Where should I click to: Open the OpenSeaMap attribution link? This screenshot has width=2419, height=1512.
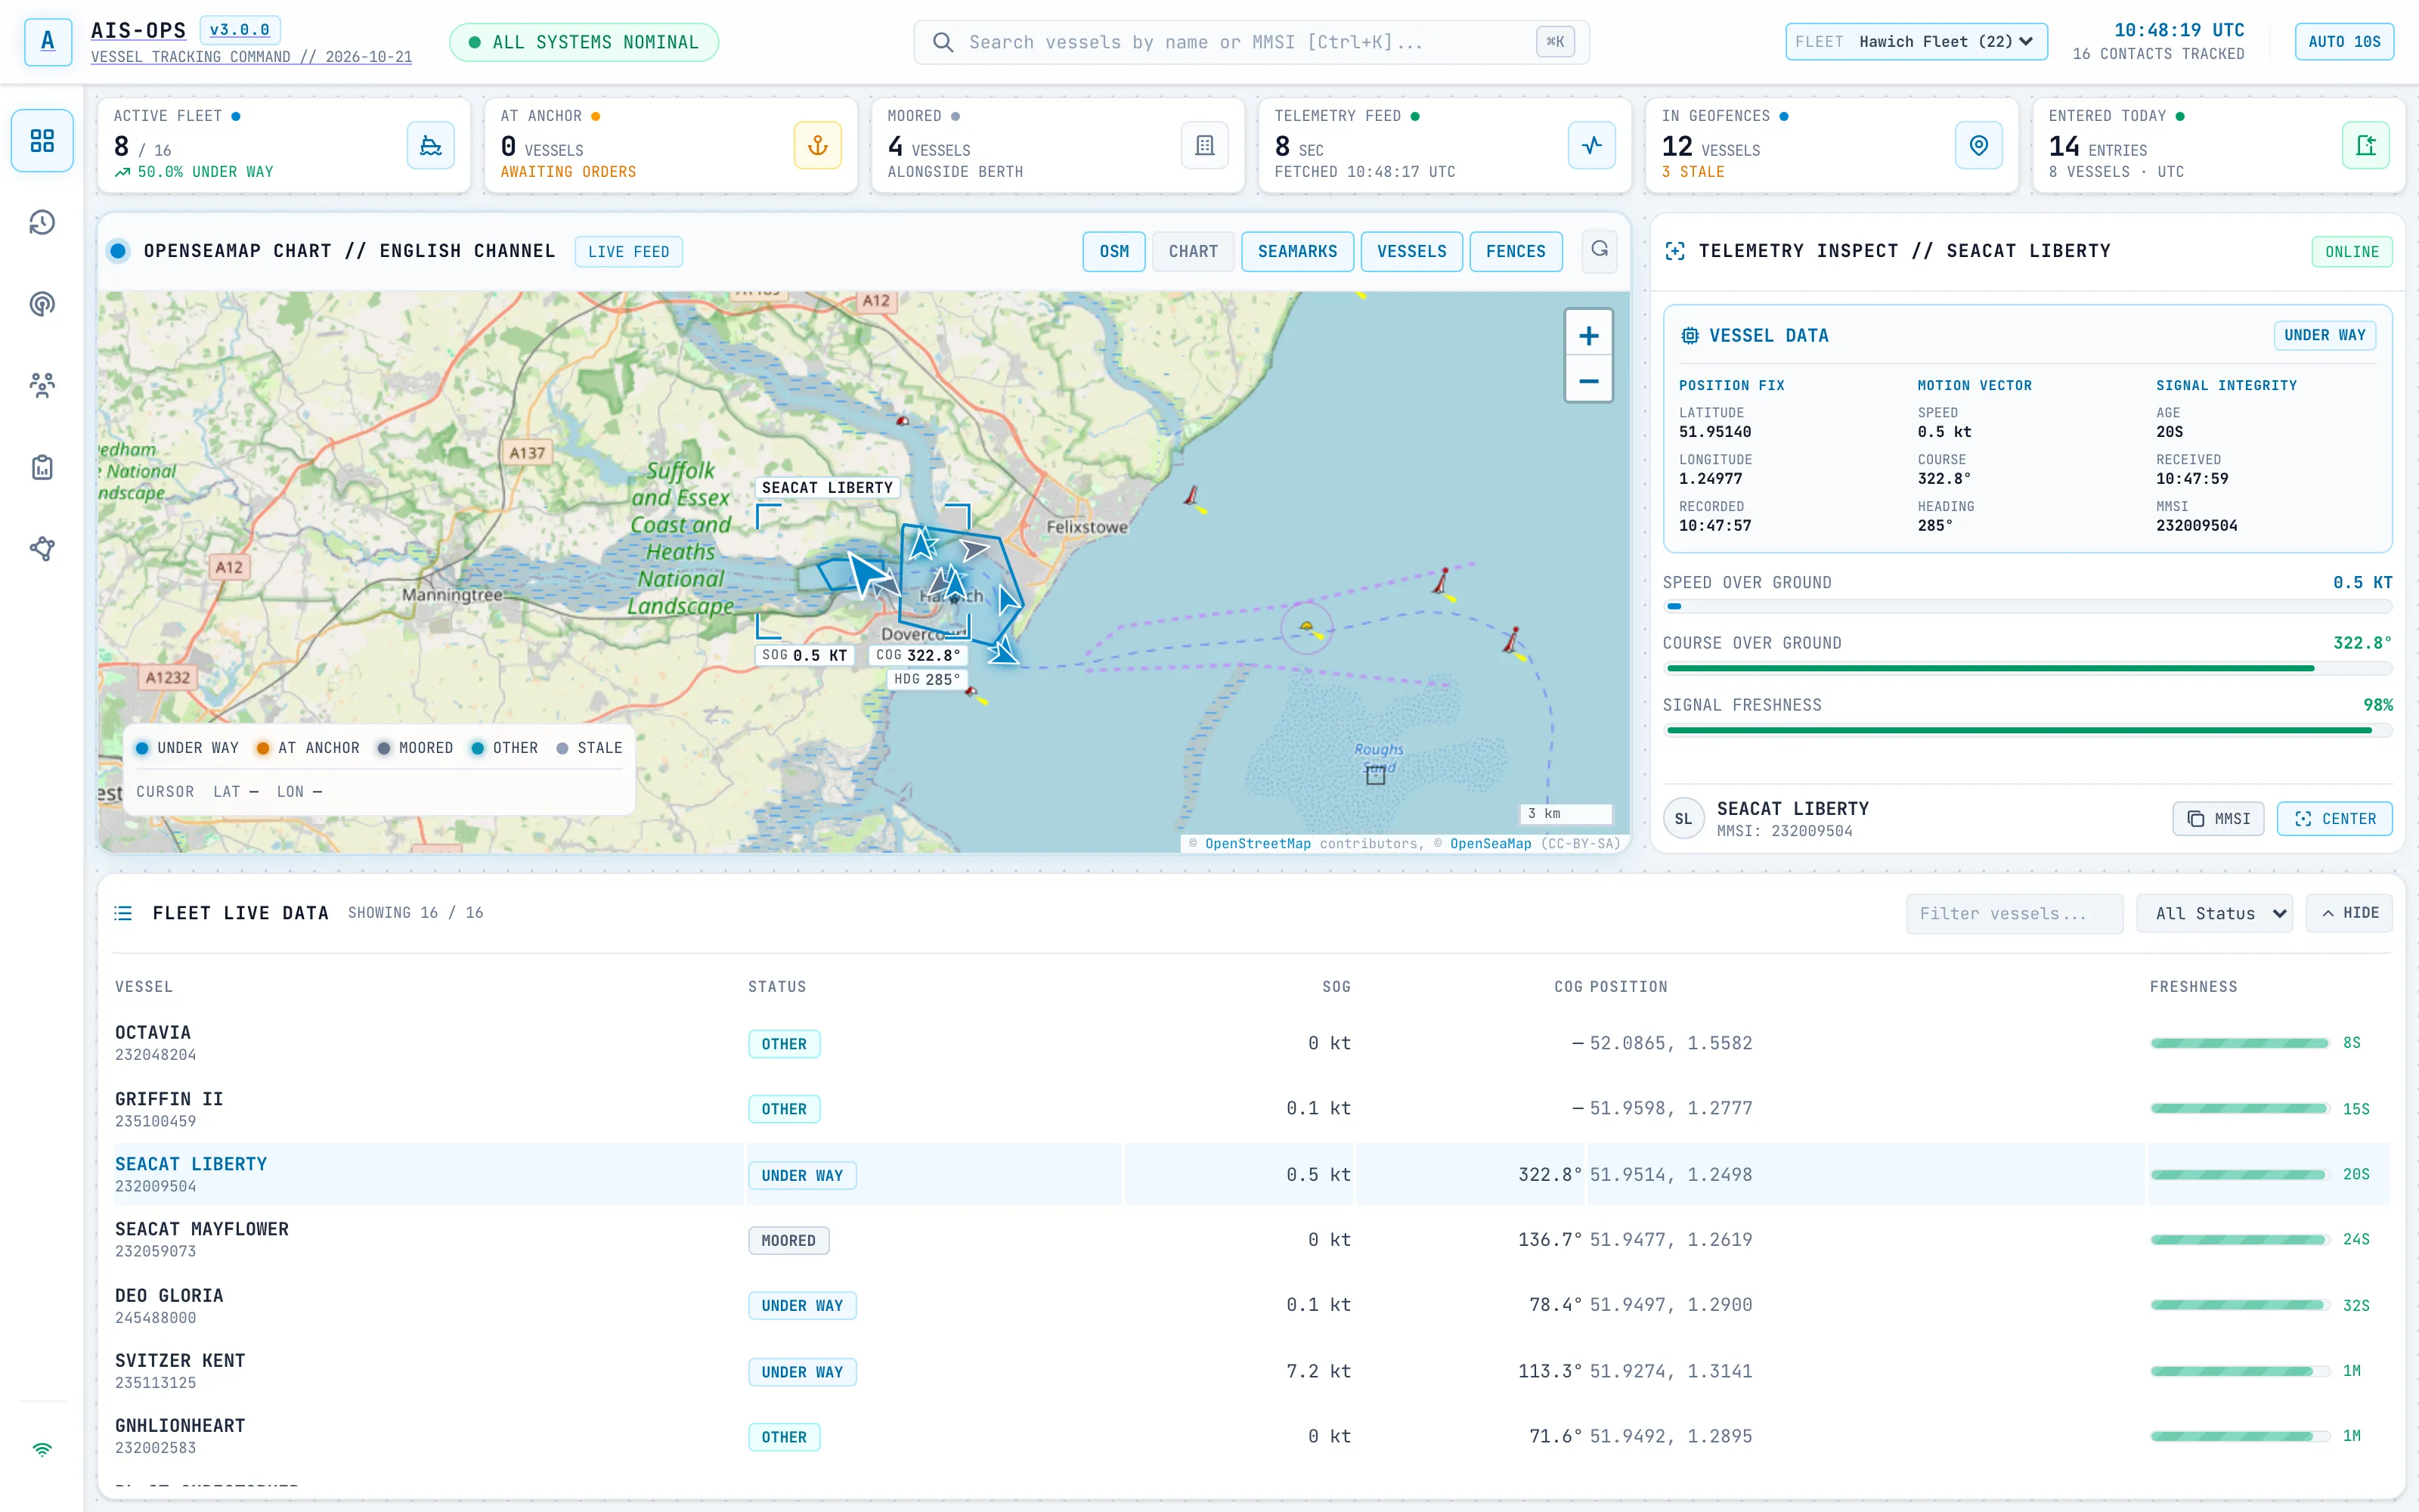click(x=1491, y=844)
